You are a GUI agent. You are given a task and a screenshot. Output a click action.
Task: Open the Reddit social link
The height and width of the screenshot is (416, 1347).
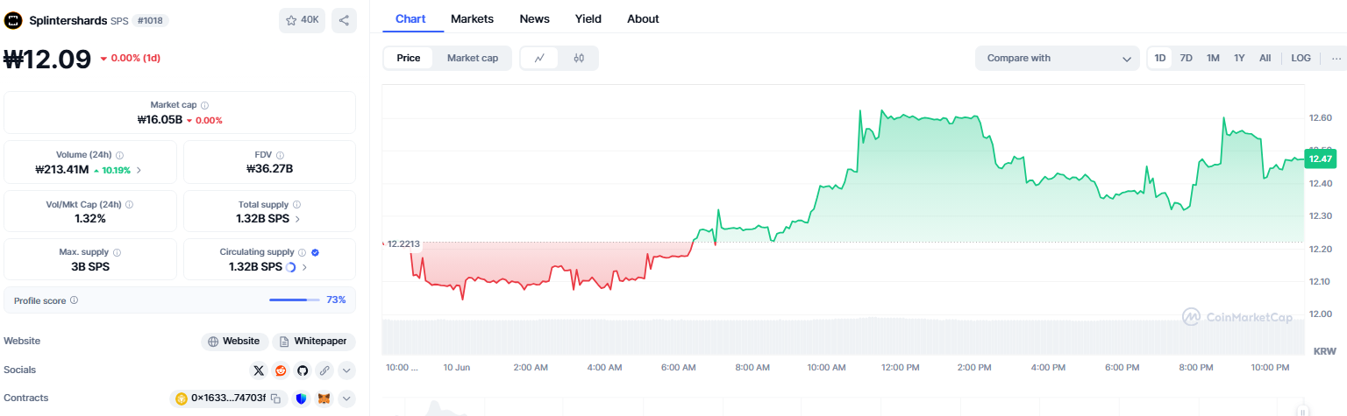tap(281, 370)
